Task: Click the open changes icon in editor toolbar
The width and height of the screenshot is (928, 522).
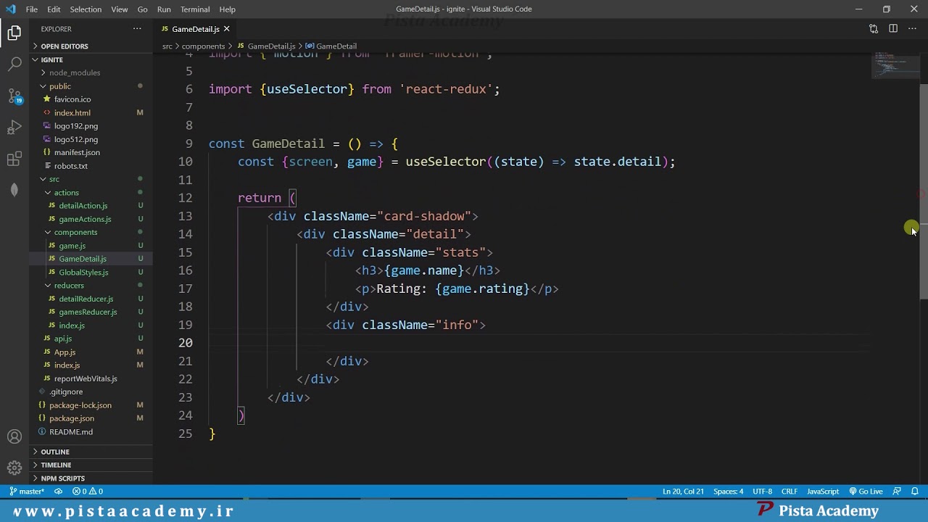Action: pyautogui.click(x=874, y=29)
